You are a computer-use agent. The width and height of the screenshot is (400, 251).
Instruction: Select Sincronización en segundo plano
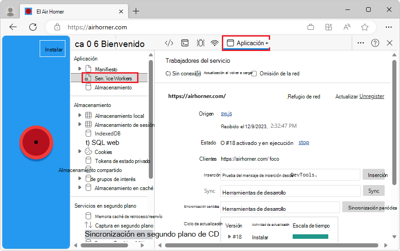[152, 234]
